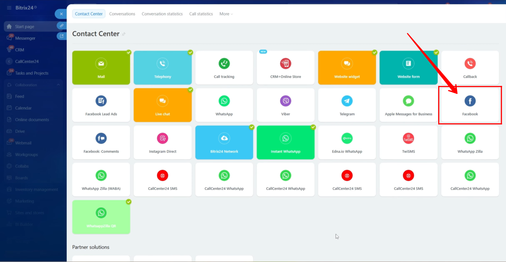
Task: Open the Call tracking tile
Action: [224, 68]
